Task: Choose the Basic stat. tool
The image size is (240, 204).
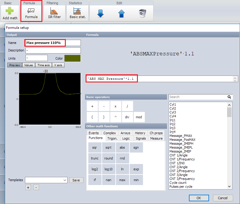Action: click(x=77, y=13)
